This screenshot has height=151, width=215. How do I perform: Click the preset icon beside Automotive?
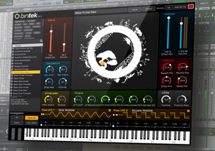click(x=13, y=54)
